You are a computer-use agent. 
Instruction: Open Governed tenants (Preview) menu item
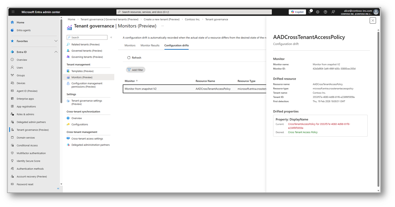click(x=87, y=51)
